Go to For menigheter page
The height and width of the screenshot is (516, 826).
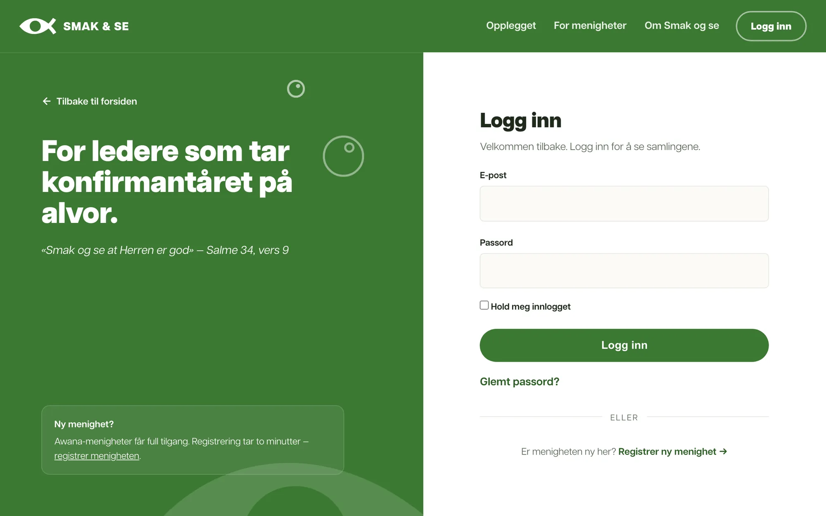(x=590, y=26)
